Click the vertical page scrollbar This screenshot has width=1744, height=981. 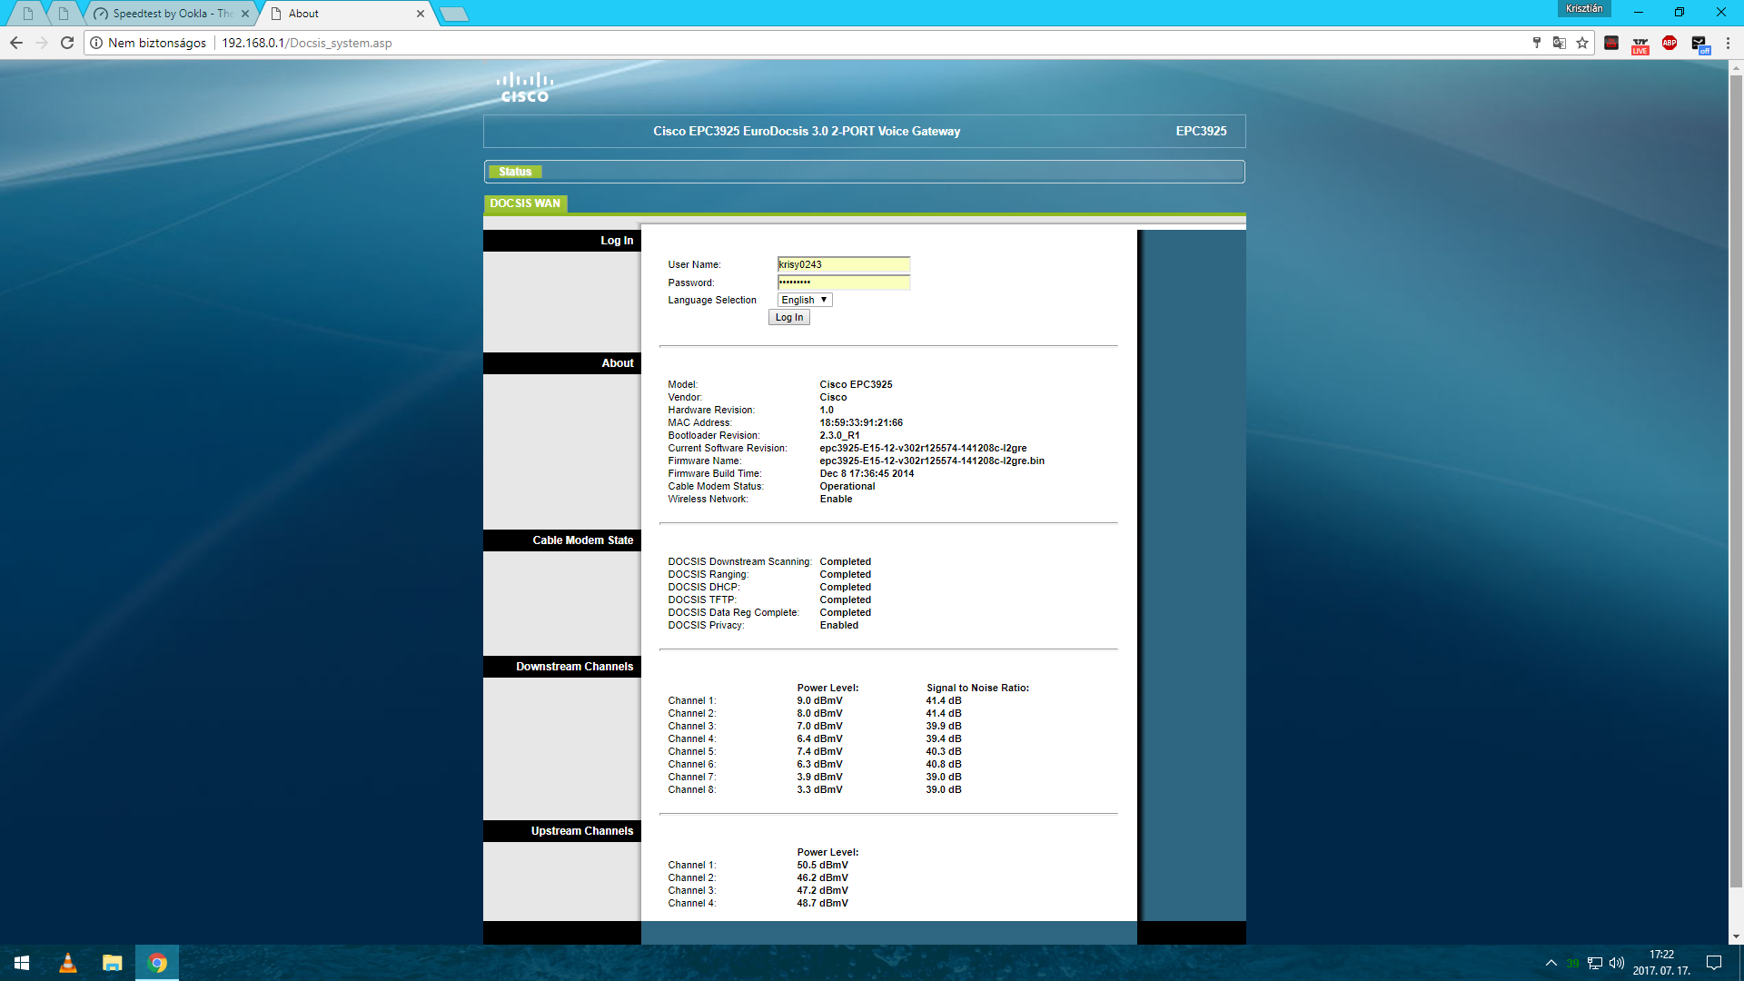[x=1736, y=481]
